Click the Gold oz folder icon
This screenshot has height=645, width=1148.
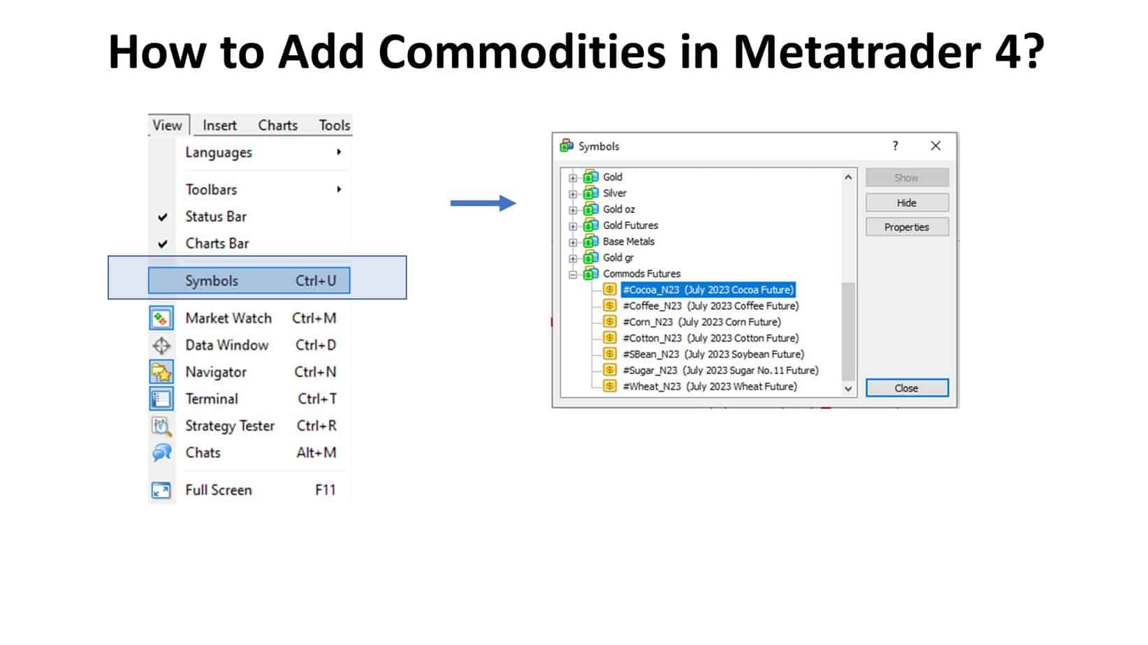tap(591, 209)
